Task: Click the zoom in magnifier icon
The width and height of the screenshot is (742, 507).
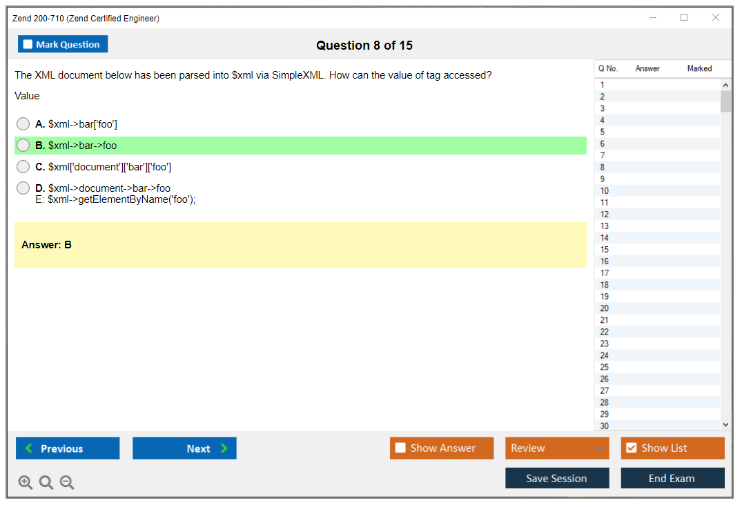Action: pos(26,483)
